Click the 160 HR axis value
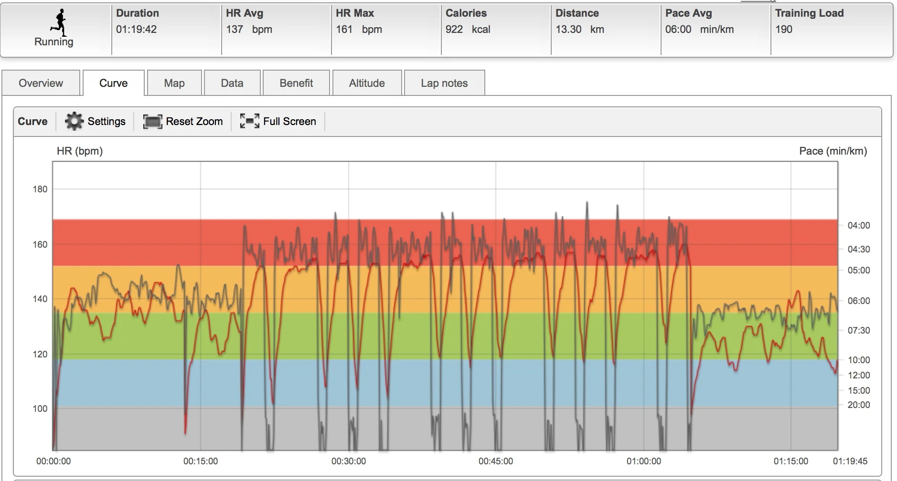This screenshot has height=481, width=897. point(40,244)
